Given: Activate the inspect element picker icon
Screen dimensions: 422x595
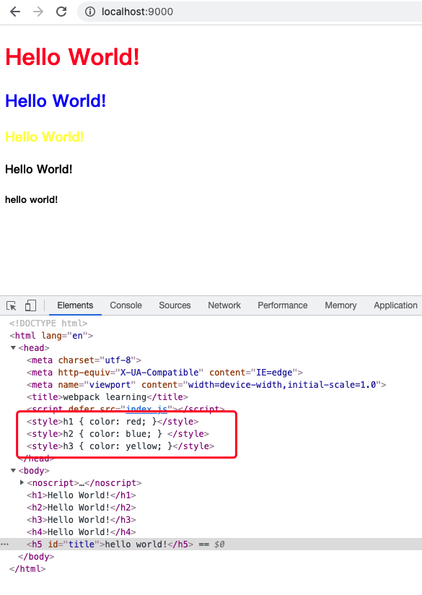Looking at the screenshot, I should coord(12,305).
